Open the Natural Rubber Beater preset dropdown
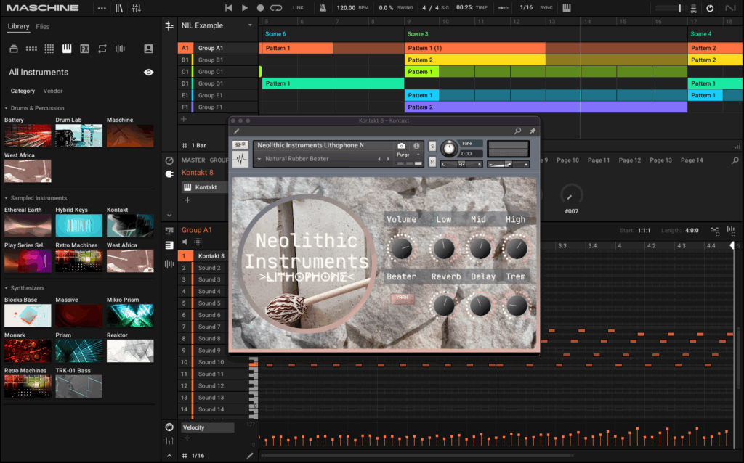 [259, 159]
